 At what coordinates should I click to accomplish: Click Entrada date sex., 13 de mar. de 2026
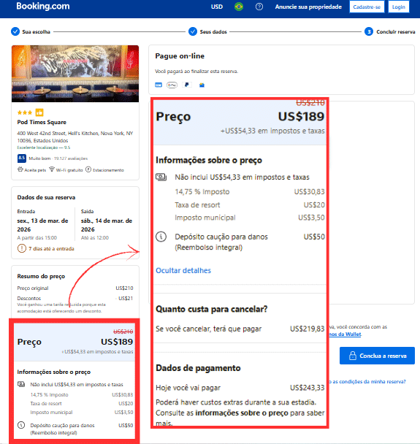(x=42, y=225)
